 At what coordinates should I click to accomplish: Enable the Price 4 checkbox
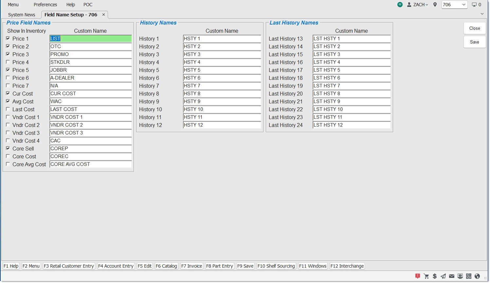[x=8, y=62]
